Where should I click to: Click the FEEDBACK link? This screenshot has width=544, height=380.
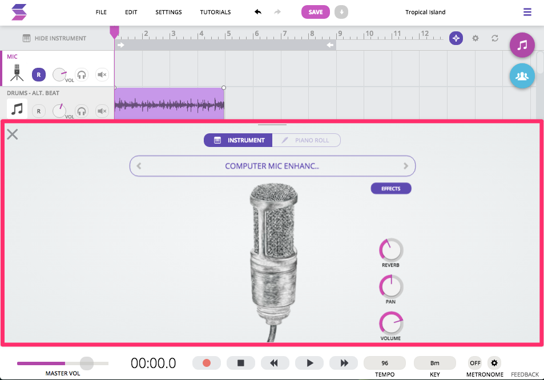(x=525, y=374)
